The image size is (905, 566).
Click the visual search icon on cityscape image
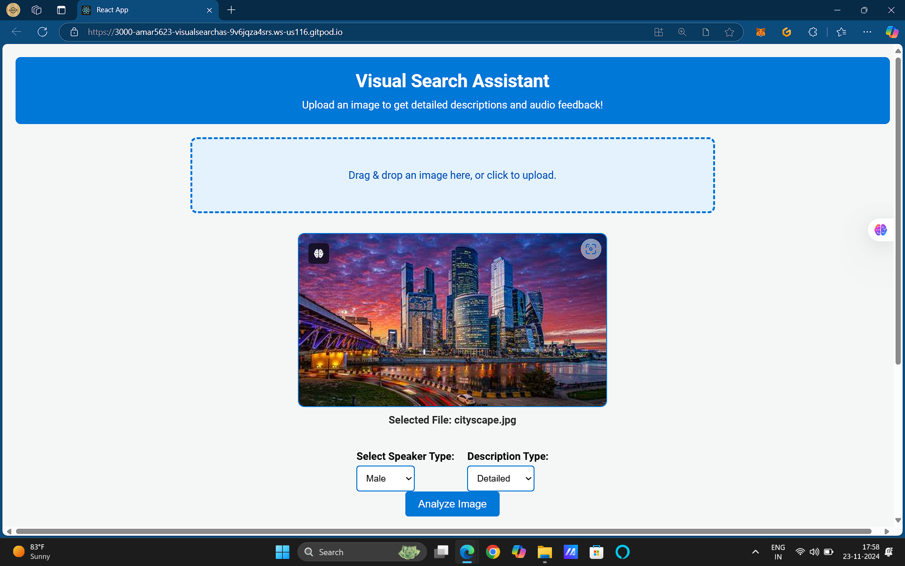point(591,249)
